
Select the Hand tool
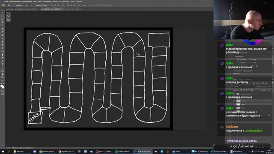(3, 74)
